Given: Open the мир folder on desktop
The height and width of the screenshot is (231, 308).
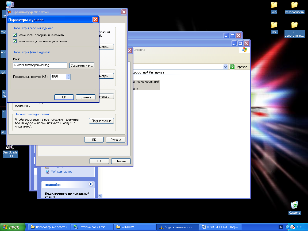Looking at the screenshot, I should 274,8.
